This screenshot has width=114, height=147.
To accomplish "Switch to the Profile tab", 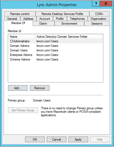I will 60,18.
